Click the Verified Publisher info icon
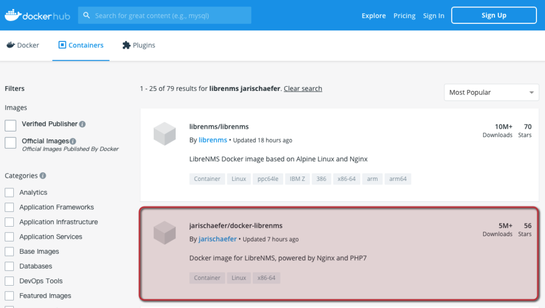 pyautogui.click(x=82, y=124)
